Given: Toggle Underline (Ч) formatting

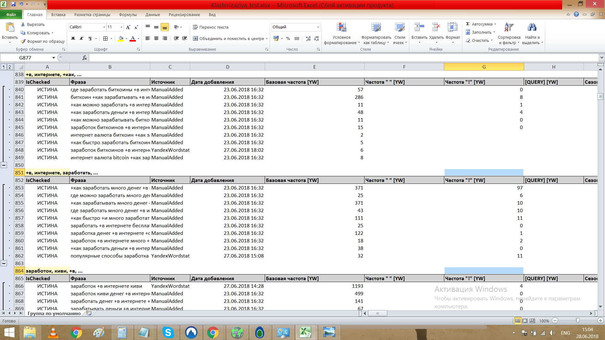Looking at the screenshot, I should 90,38.
